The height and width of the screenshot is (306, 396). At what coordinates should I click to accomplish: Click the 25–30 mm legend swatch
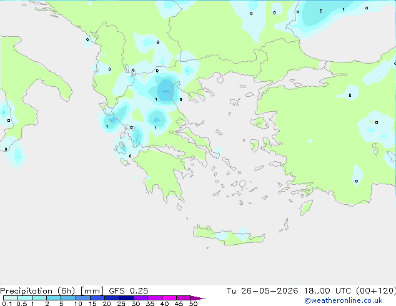pos(126,298)
